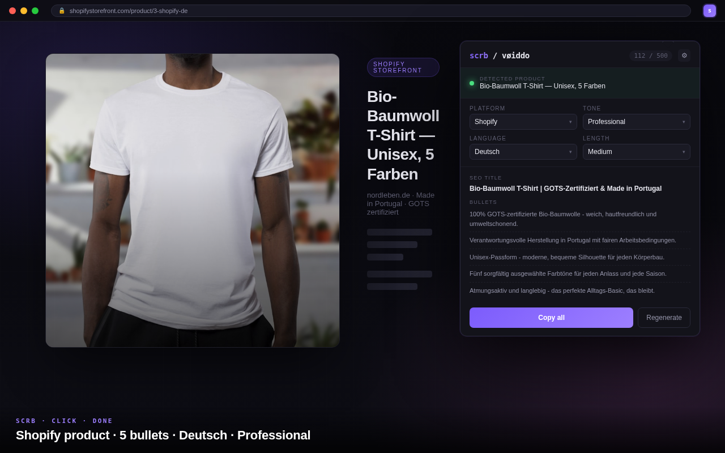Image resolution: width=725 pixels, height=453 pixels.
Task: Open the Tone dropdown set to Professional
Action: pyautogui.click(x=636, y=121)
